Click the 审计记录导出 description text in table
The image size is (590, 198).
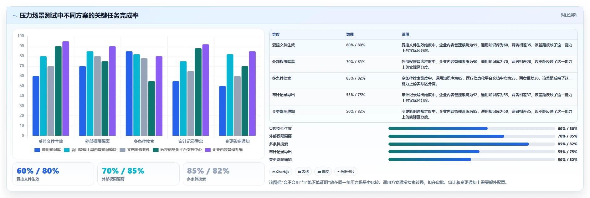click(x=487, y=98)
